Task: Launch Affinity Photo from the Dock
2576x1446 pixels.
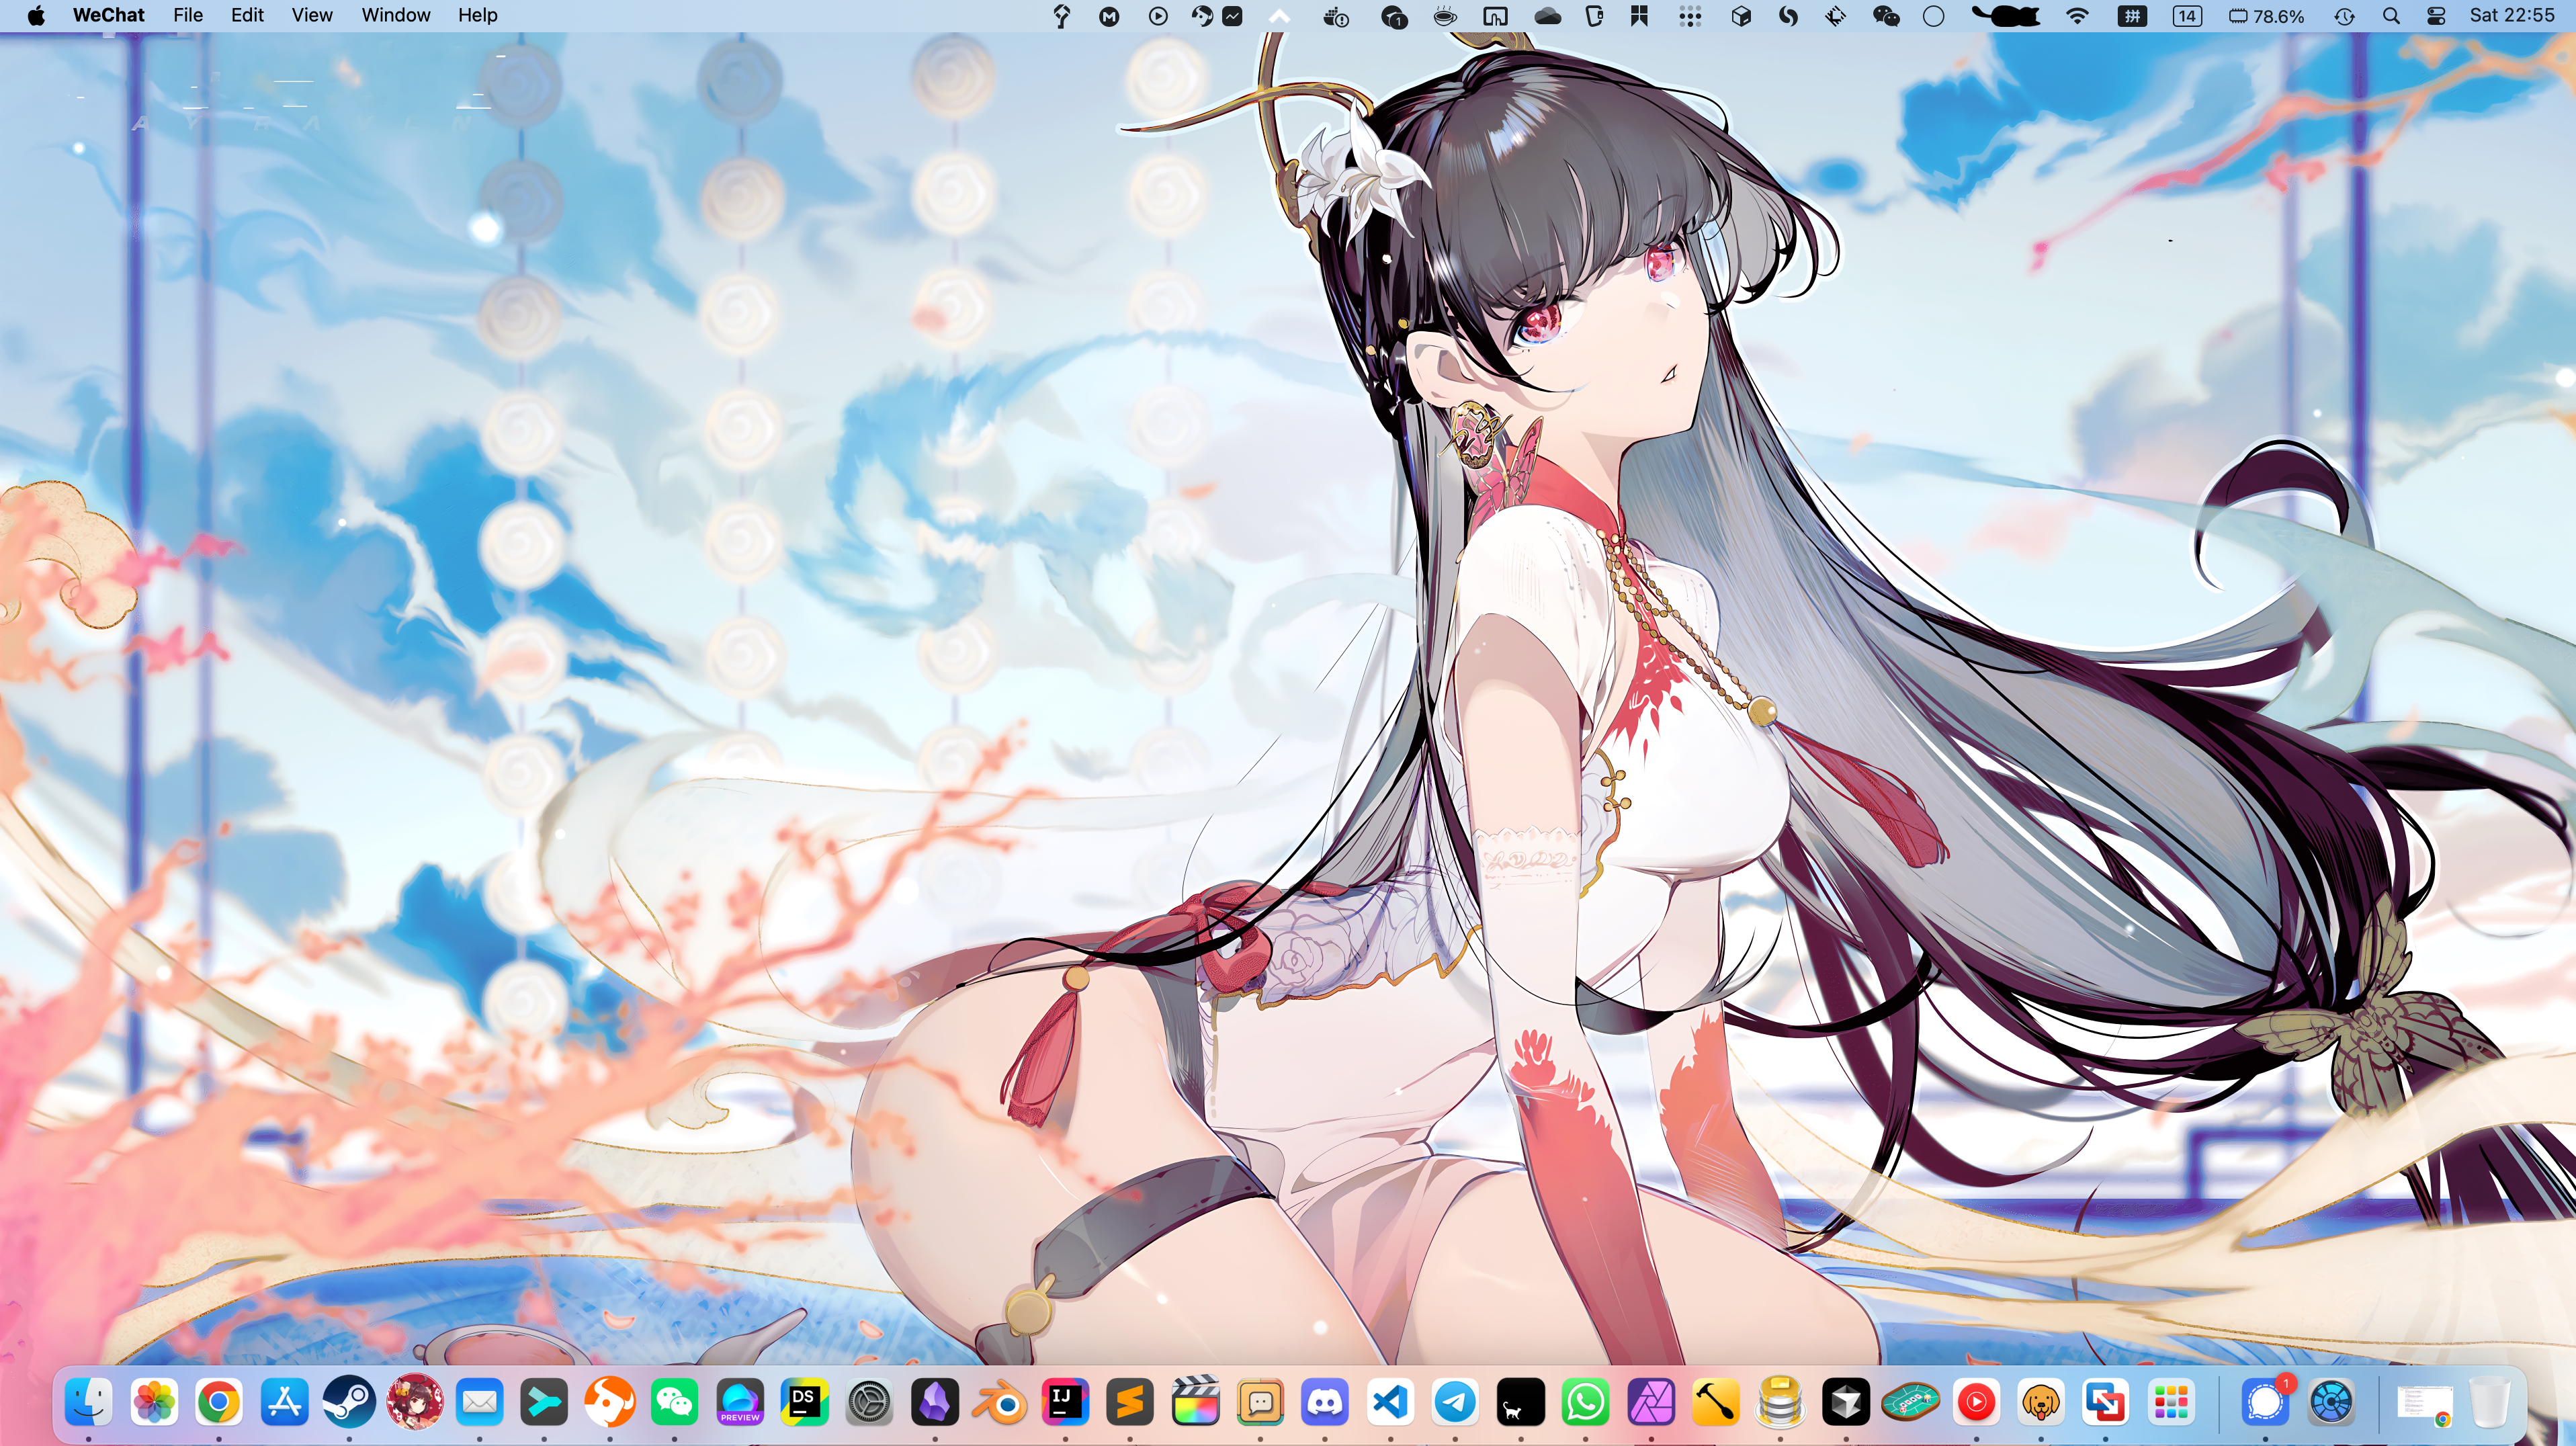Action: pyautogui.click(x=1651, y=1402)
